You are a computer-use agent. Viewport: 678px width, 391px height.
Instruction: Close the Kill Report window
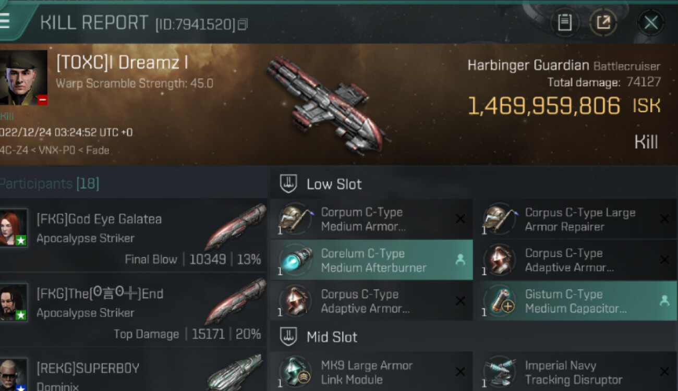click(x=650, y=23)
